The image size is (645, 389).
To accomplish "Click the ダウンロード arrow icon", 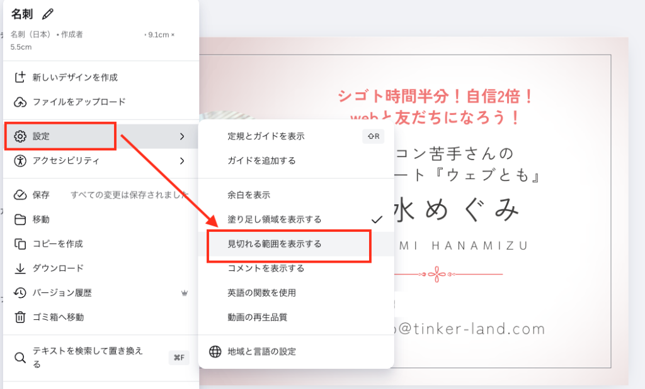I will (20, 268).
